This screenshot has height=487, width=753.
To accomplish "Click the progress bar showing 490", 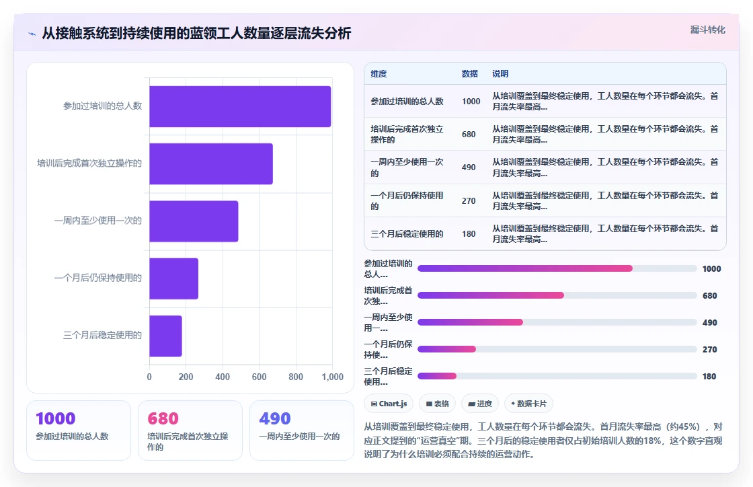I will pos(557,322).
